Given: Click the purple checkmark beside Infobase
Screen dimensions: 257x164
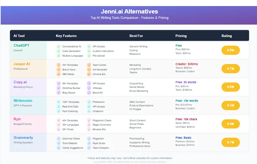Looking at the screenshot, I should pos(89,88).
